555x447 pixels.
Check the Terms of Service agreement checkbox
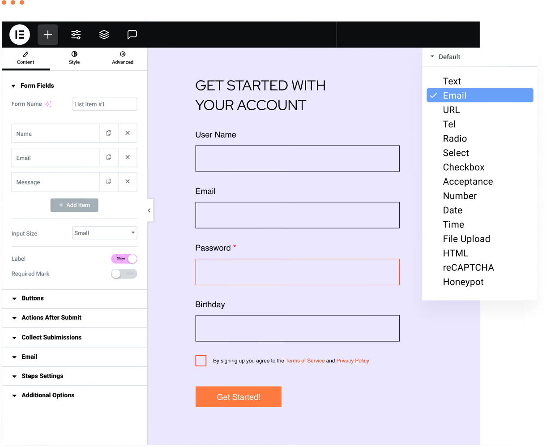point(201,361)
